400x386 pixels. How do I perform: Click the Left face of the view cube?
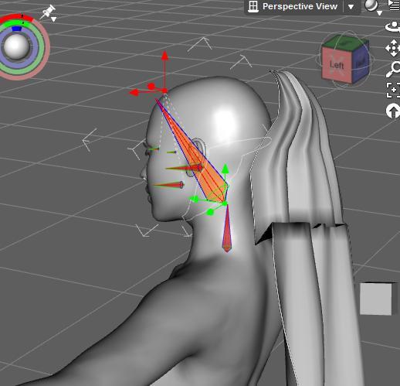(337, 65)
